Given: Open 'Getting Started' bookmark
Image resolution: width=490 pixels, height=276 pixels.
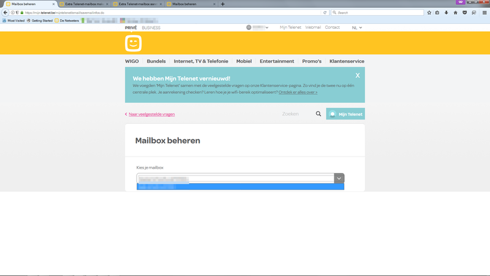Looking at the screenshot, I should click(x=40, y=21).
